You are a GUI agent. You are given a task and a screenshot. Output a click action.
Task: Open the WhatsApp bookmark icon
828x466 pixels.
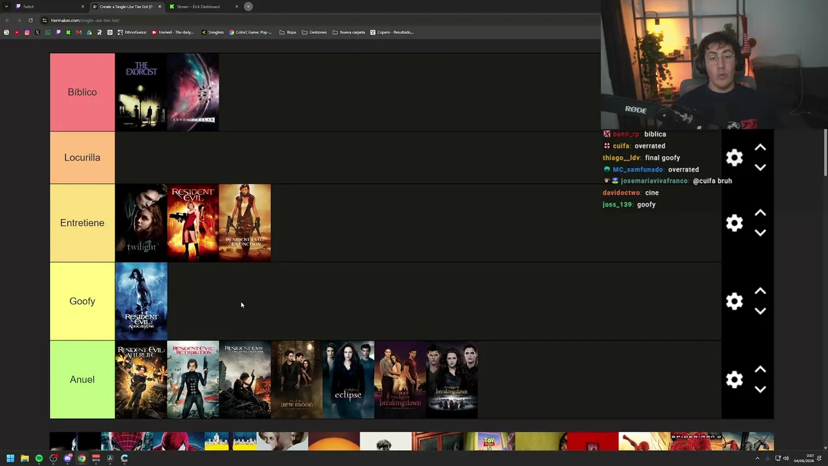point(48,32)
